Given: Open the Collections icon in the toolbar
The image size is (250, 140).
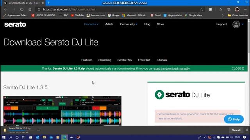Looking at the screenshot, I should click(229, 9).
